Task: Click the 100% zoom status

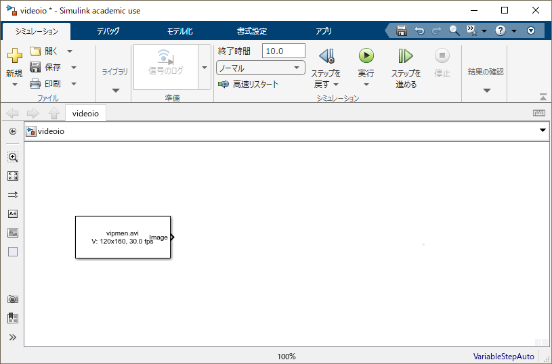Action: click(x=286, y=357)
